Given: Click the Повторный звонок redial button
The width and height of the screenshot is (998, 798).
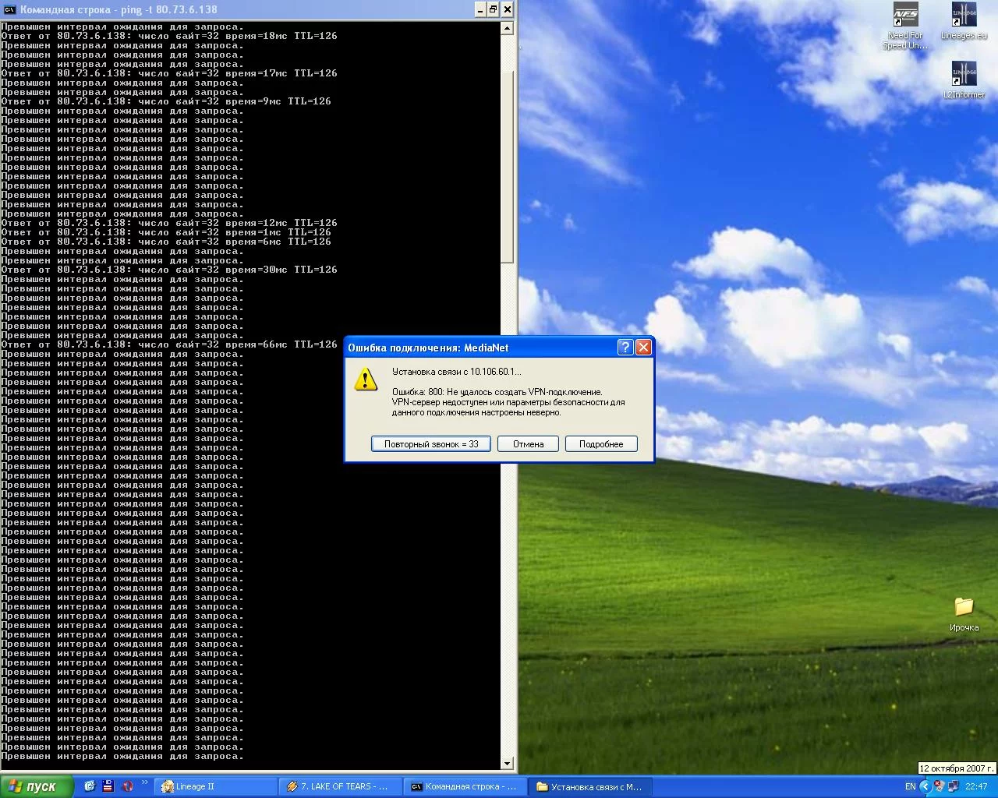Looking at the screenshot, I should pyautogui.click(x=431, y=444).
